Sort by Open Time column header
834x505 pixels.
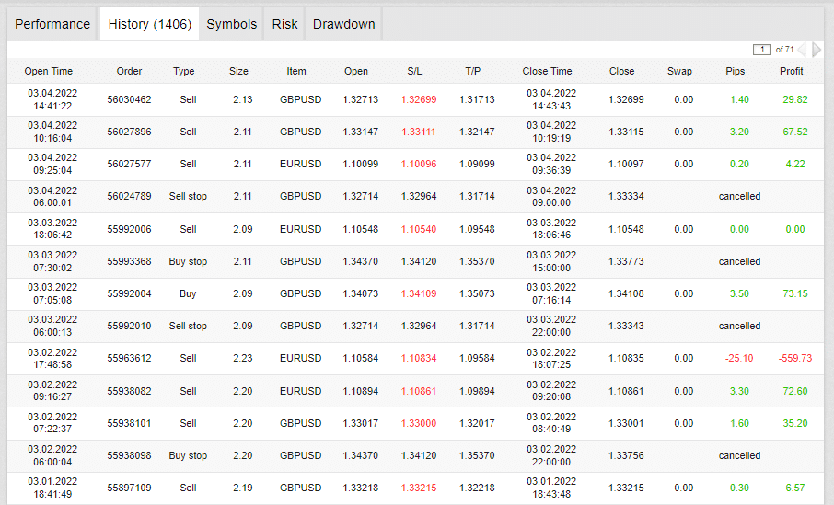point(49,71)
